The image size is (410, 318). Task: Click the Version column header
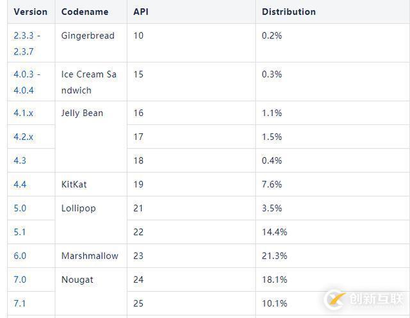coord(30,12)
